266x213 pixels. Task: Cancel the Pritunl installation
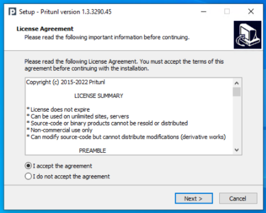238,198
